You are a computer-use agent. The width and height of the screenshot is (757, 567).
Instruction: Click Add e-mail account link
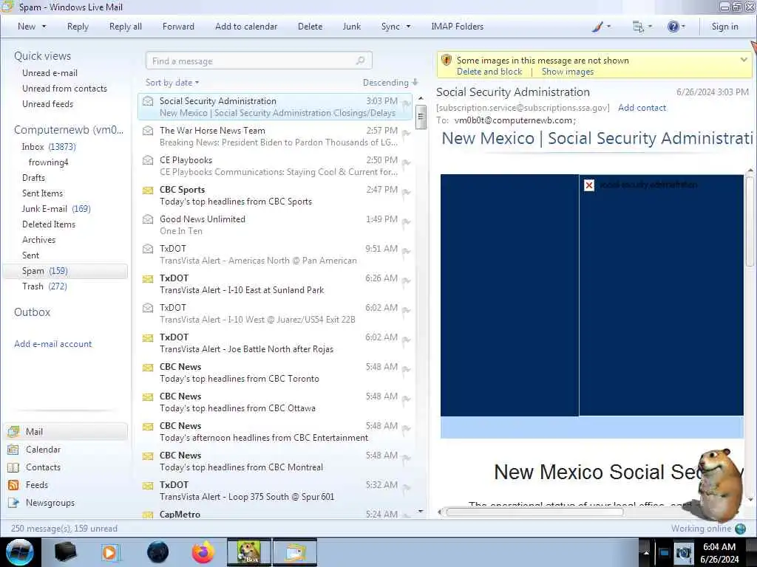click(x=52, y=344)
